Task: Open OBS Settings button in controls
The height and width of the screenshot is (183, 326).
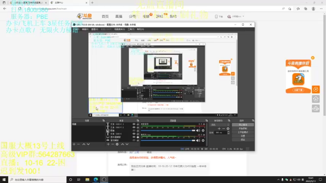Action: click(243, 136)
